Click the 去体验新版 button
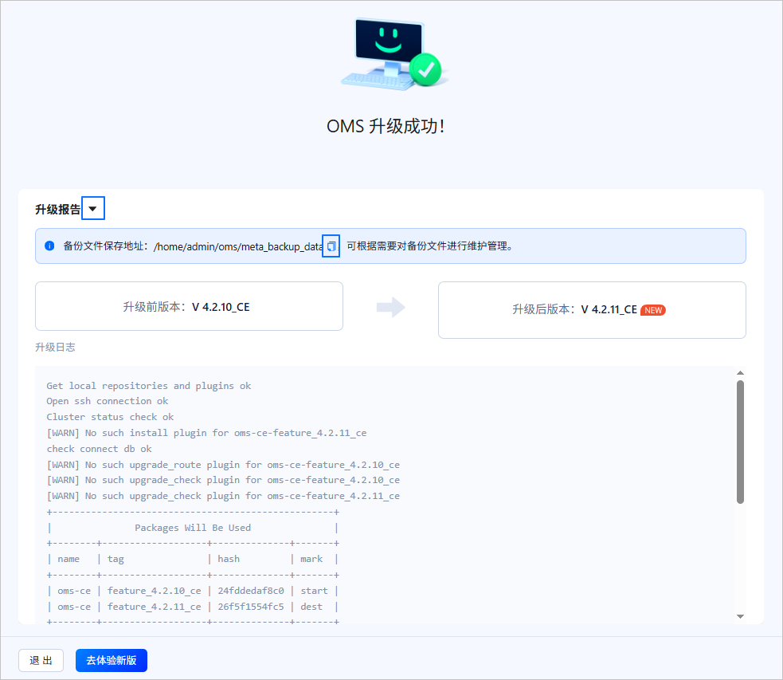Screen dimensions: 783x680 112,661
